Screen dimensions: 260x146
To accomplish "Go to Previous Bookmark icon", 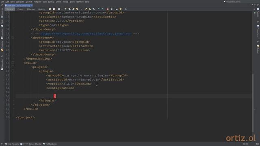I will coord(86,9).
